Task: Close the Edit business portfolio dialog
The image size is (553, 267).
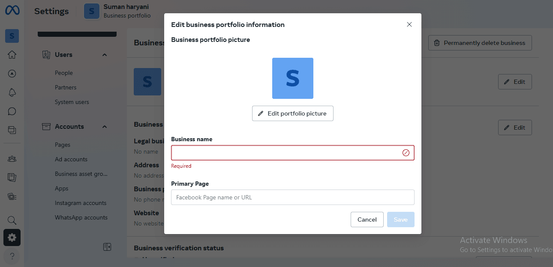Action: point(409,24)
